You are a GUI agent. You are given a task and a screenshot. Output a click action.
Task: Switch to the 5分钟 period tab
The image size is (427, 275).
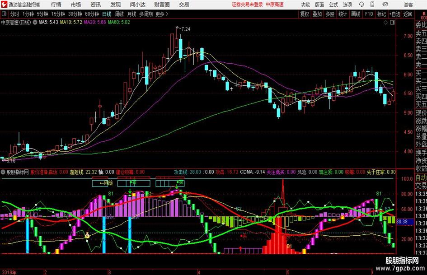click(42, 14)
